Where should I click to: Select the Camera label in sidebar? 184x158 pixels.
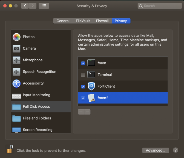click(x=29, y=48)
